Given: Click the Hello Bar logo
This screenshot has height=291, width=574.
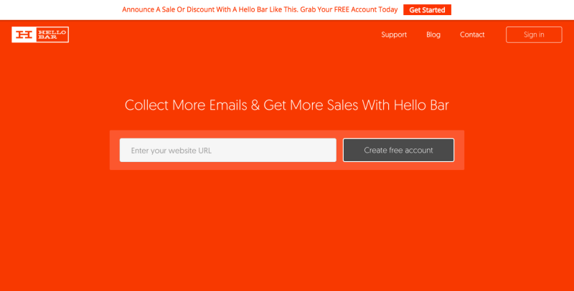Looking at the screenshot, I should [40, 34].
